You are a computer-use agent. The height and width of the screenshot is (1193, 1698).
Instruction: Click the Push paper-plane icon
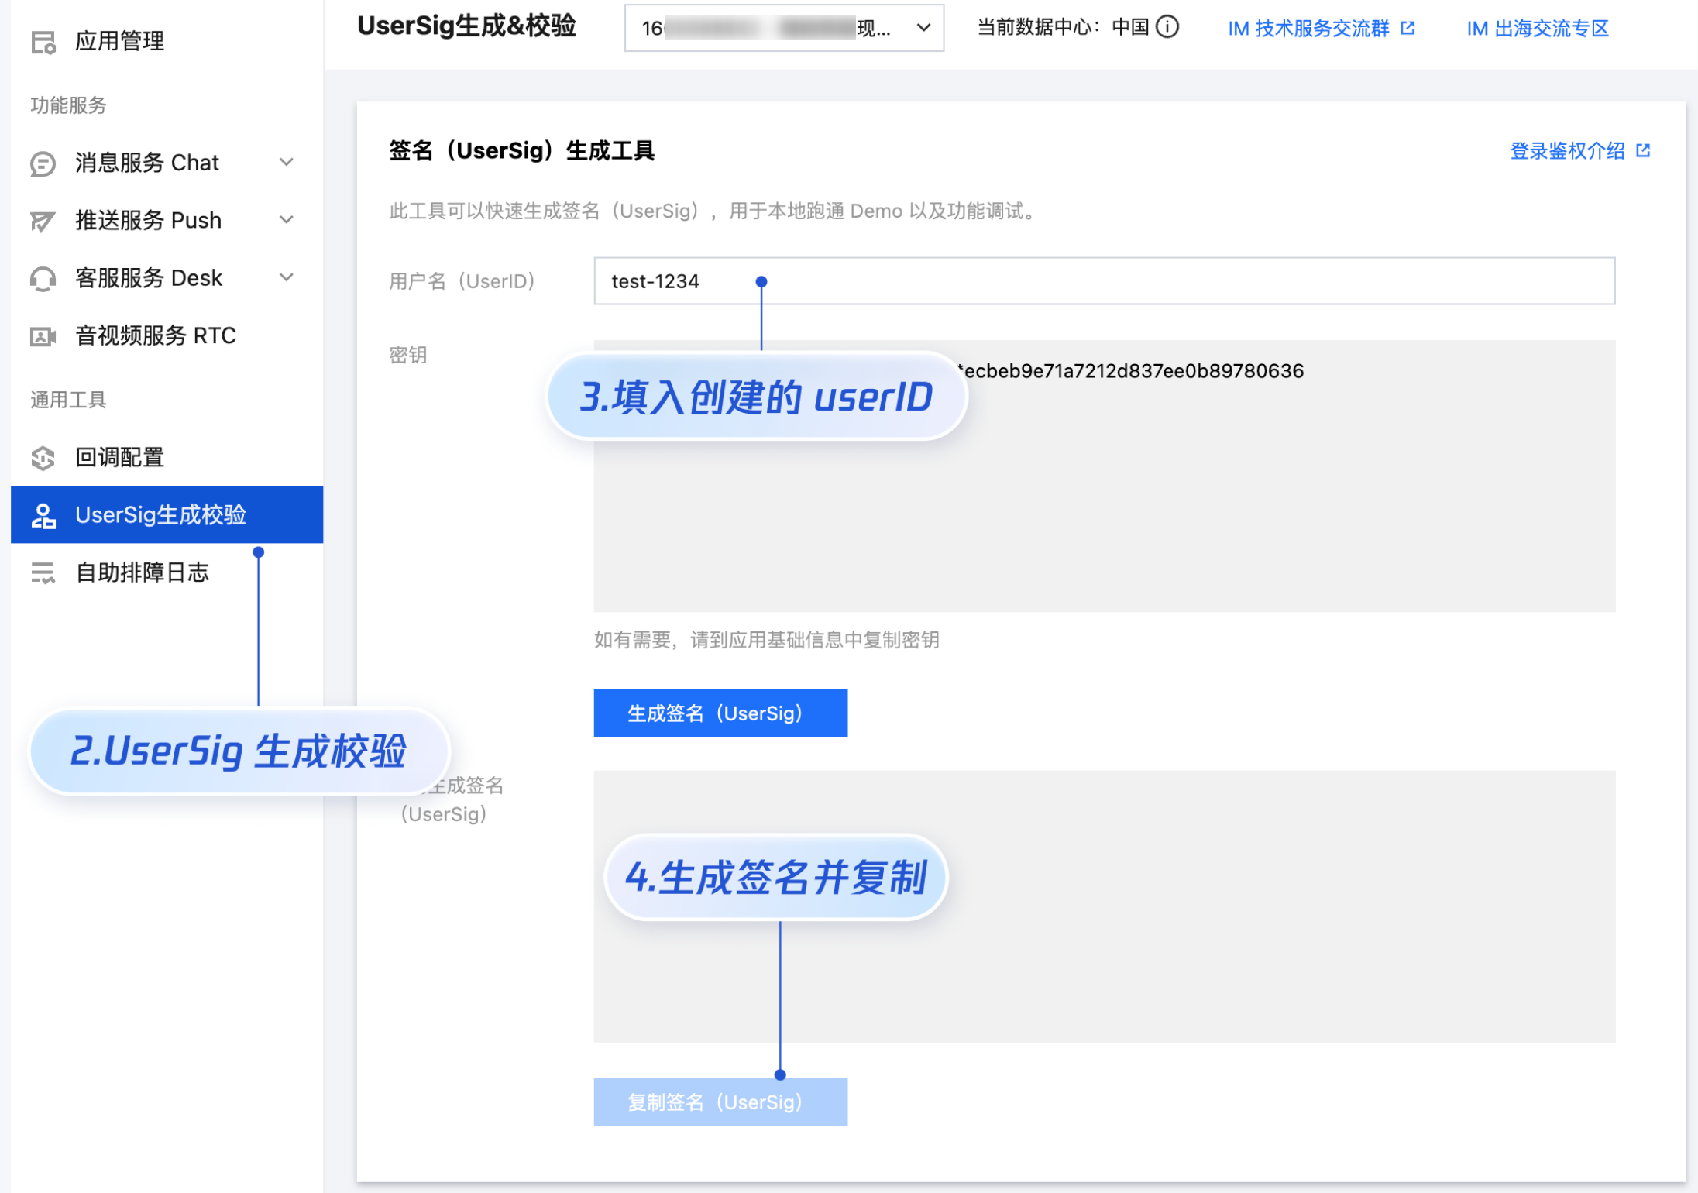(x=43, y=222)
